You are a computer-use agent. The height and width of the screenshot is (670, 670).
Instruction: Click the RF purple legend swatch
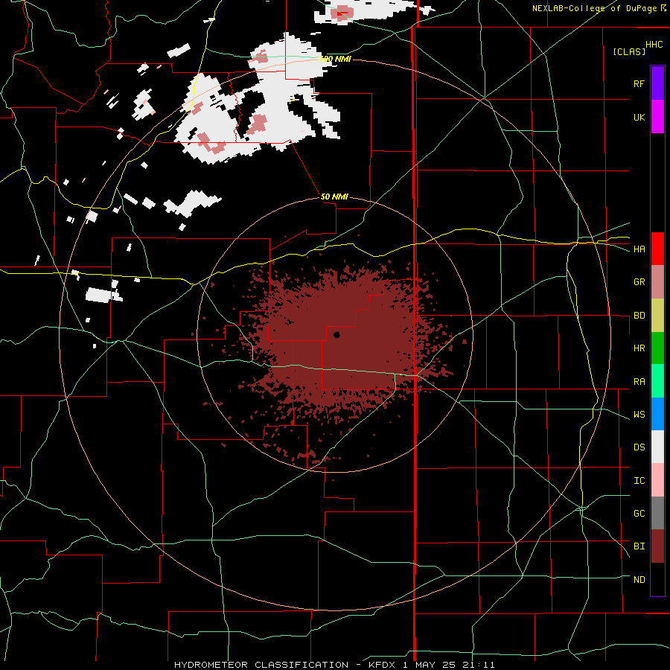click(657, 83)
